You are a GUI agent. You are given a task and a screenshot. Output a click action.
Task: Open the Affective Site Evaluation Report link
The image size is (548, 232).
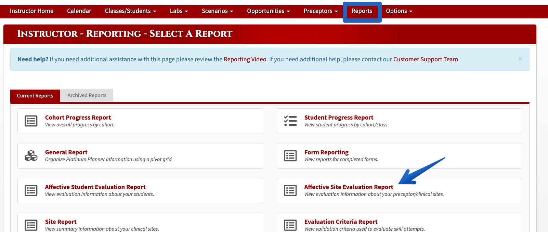coord(349,187)
